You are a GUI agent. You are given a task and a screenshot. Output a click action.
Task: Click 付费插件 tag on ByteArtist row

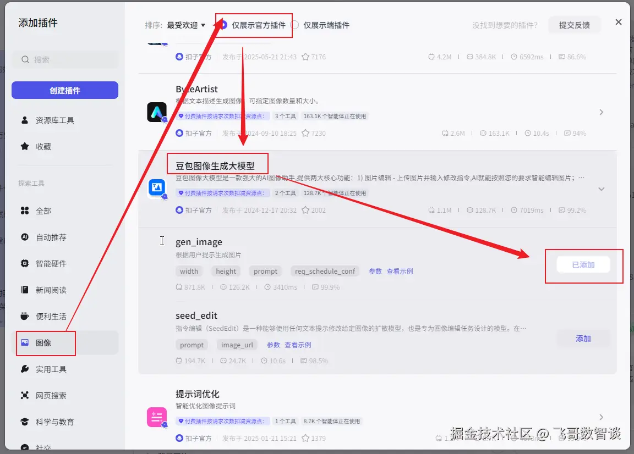(222, 116)
